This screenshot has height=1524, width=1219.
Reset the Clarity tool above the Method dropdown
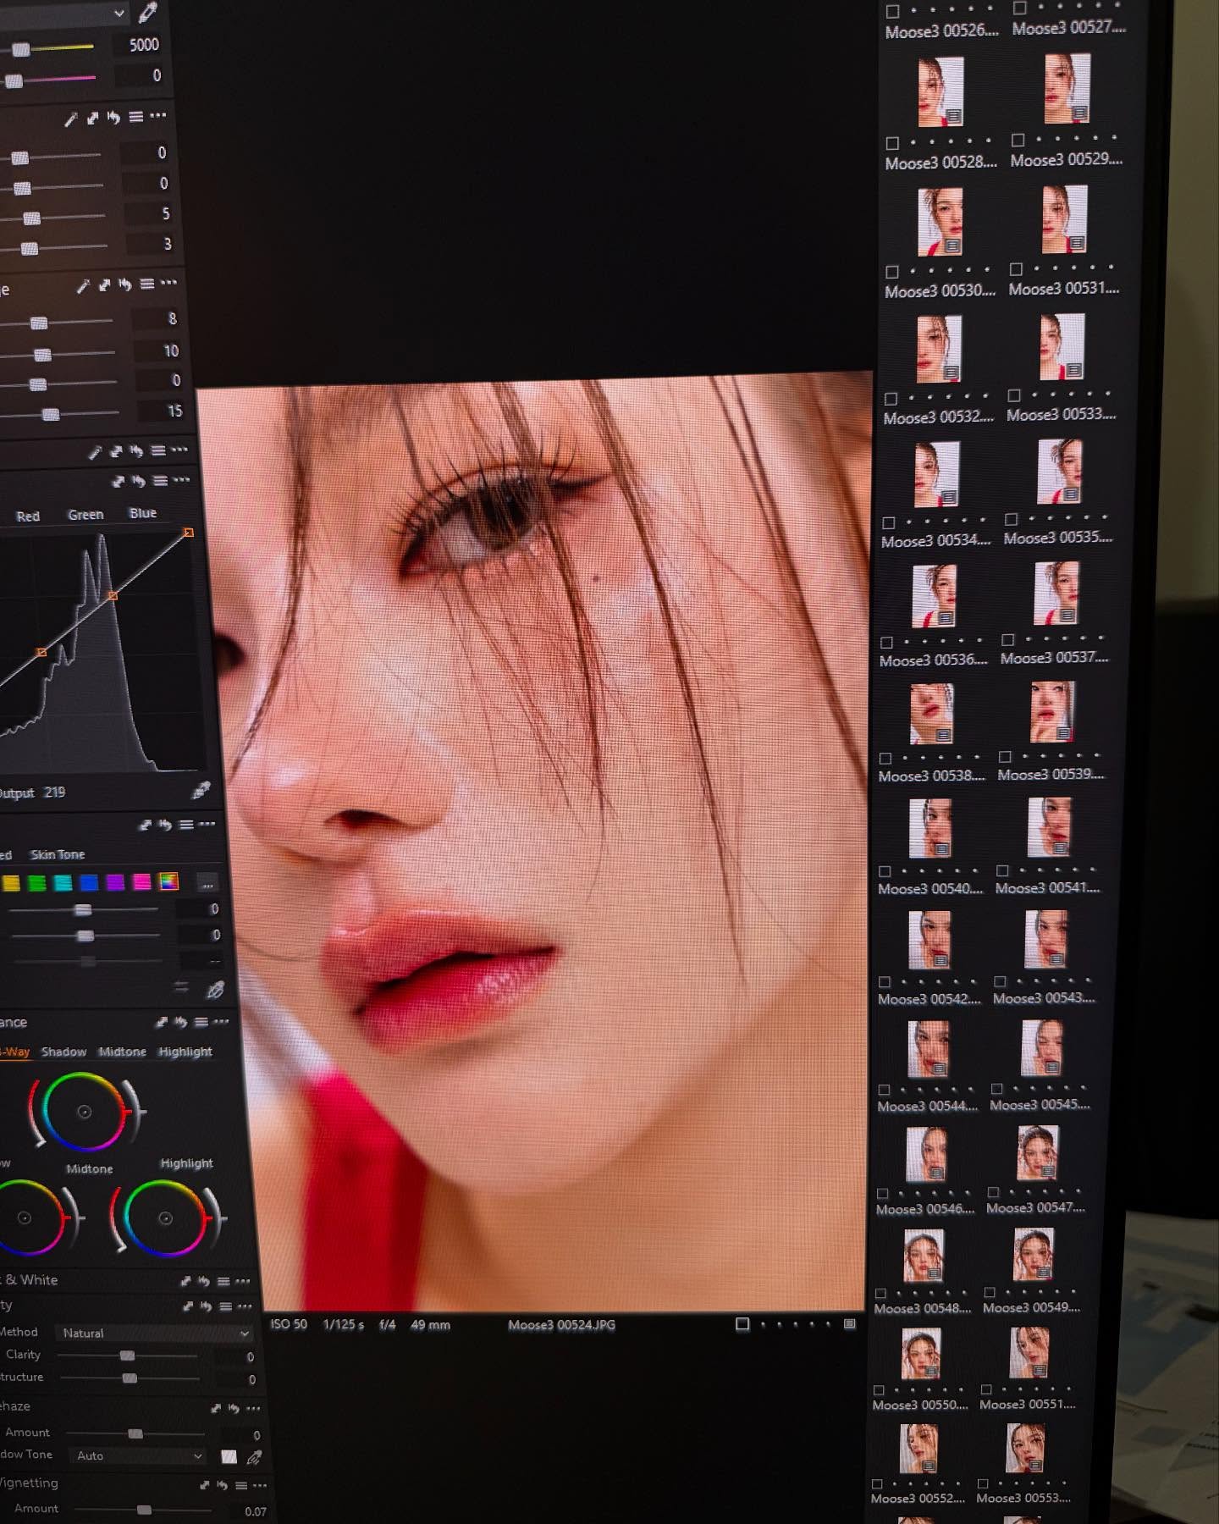tap(206, 1306)
